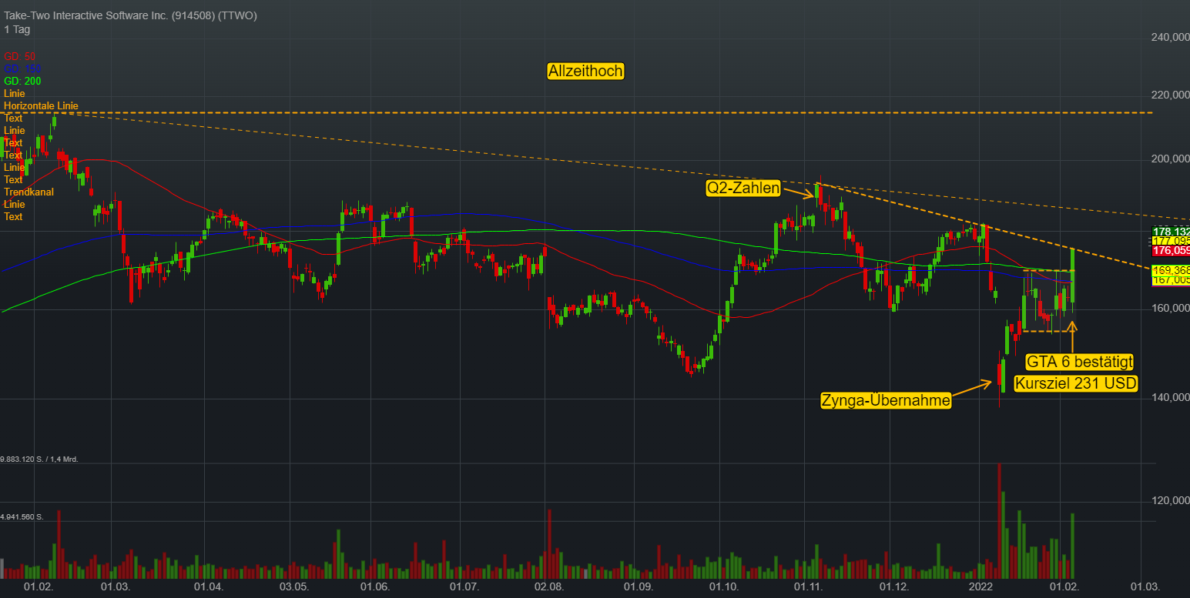Click the 02.08. date axis label
Image resolution: width=1190 pixels, height=598 pixels.
548,587
